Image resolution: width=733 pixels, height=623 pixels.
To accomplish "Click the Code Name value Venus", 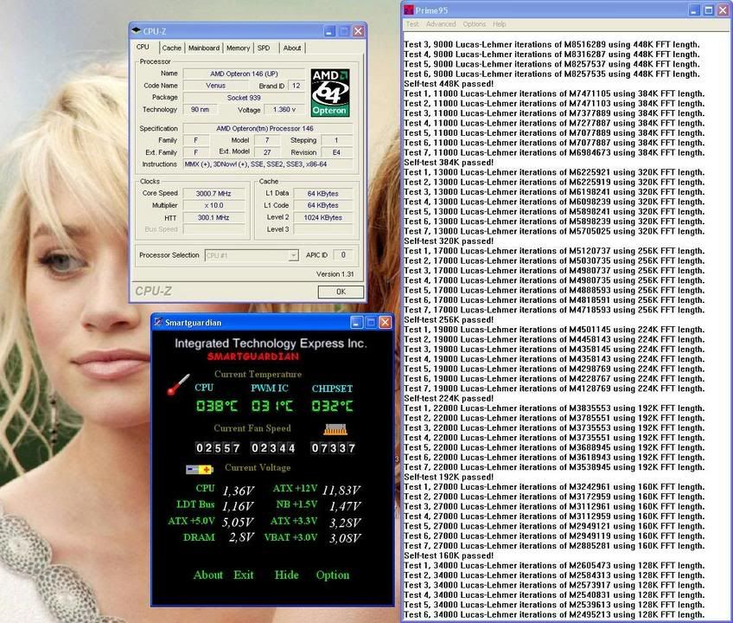I will pos(215,86).
